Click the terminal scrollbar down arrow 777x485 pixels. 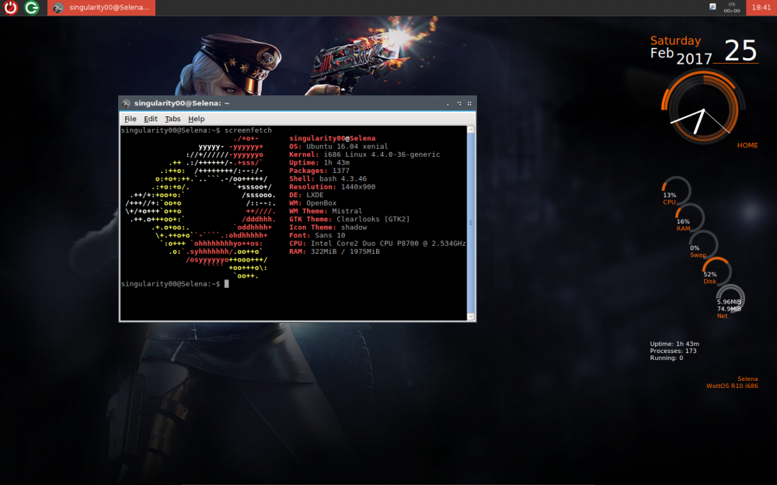click(471, 317)
